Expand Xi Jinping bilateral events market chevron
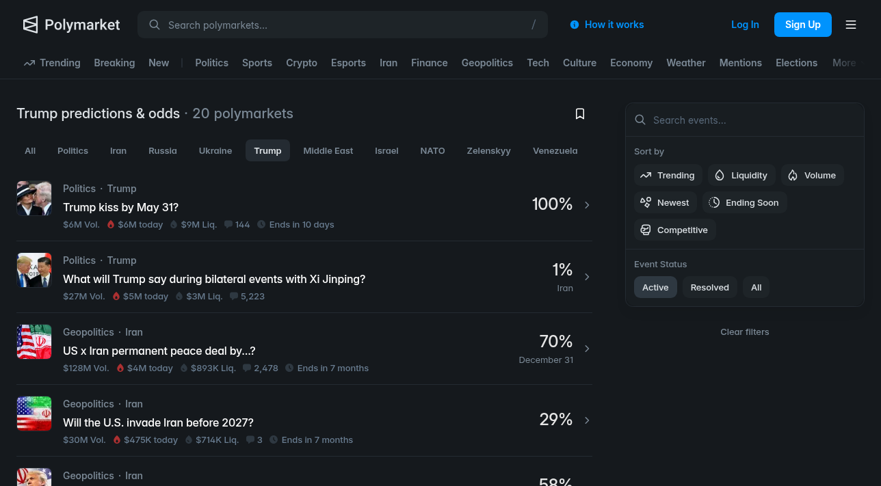The width and height of the screenshot is (881, 486). click(x=587, y=277)
